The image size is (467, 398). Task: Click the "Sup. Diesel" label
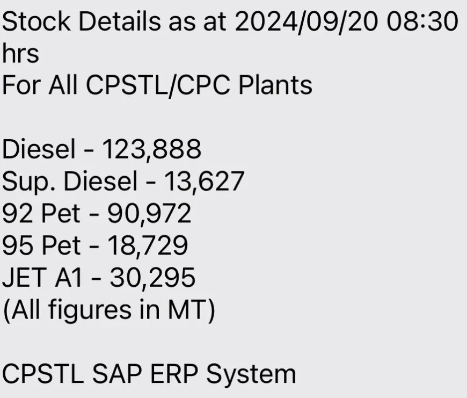tap(70, 181)
